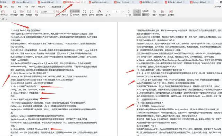Open the 特色应用 menu
Image resolution: width=222 pixels, height=136 pixels.
coord(41,7)
